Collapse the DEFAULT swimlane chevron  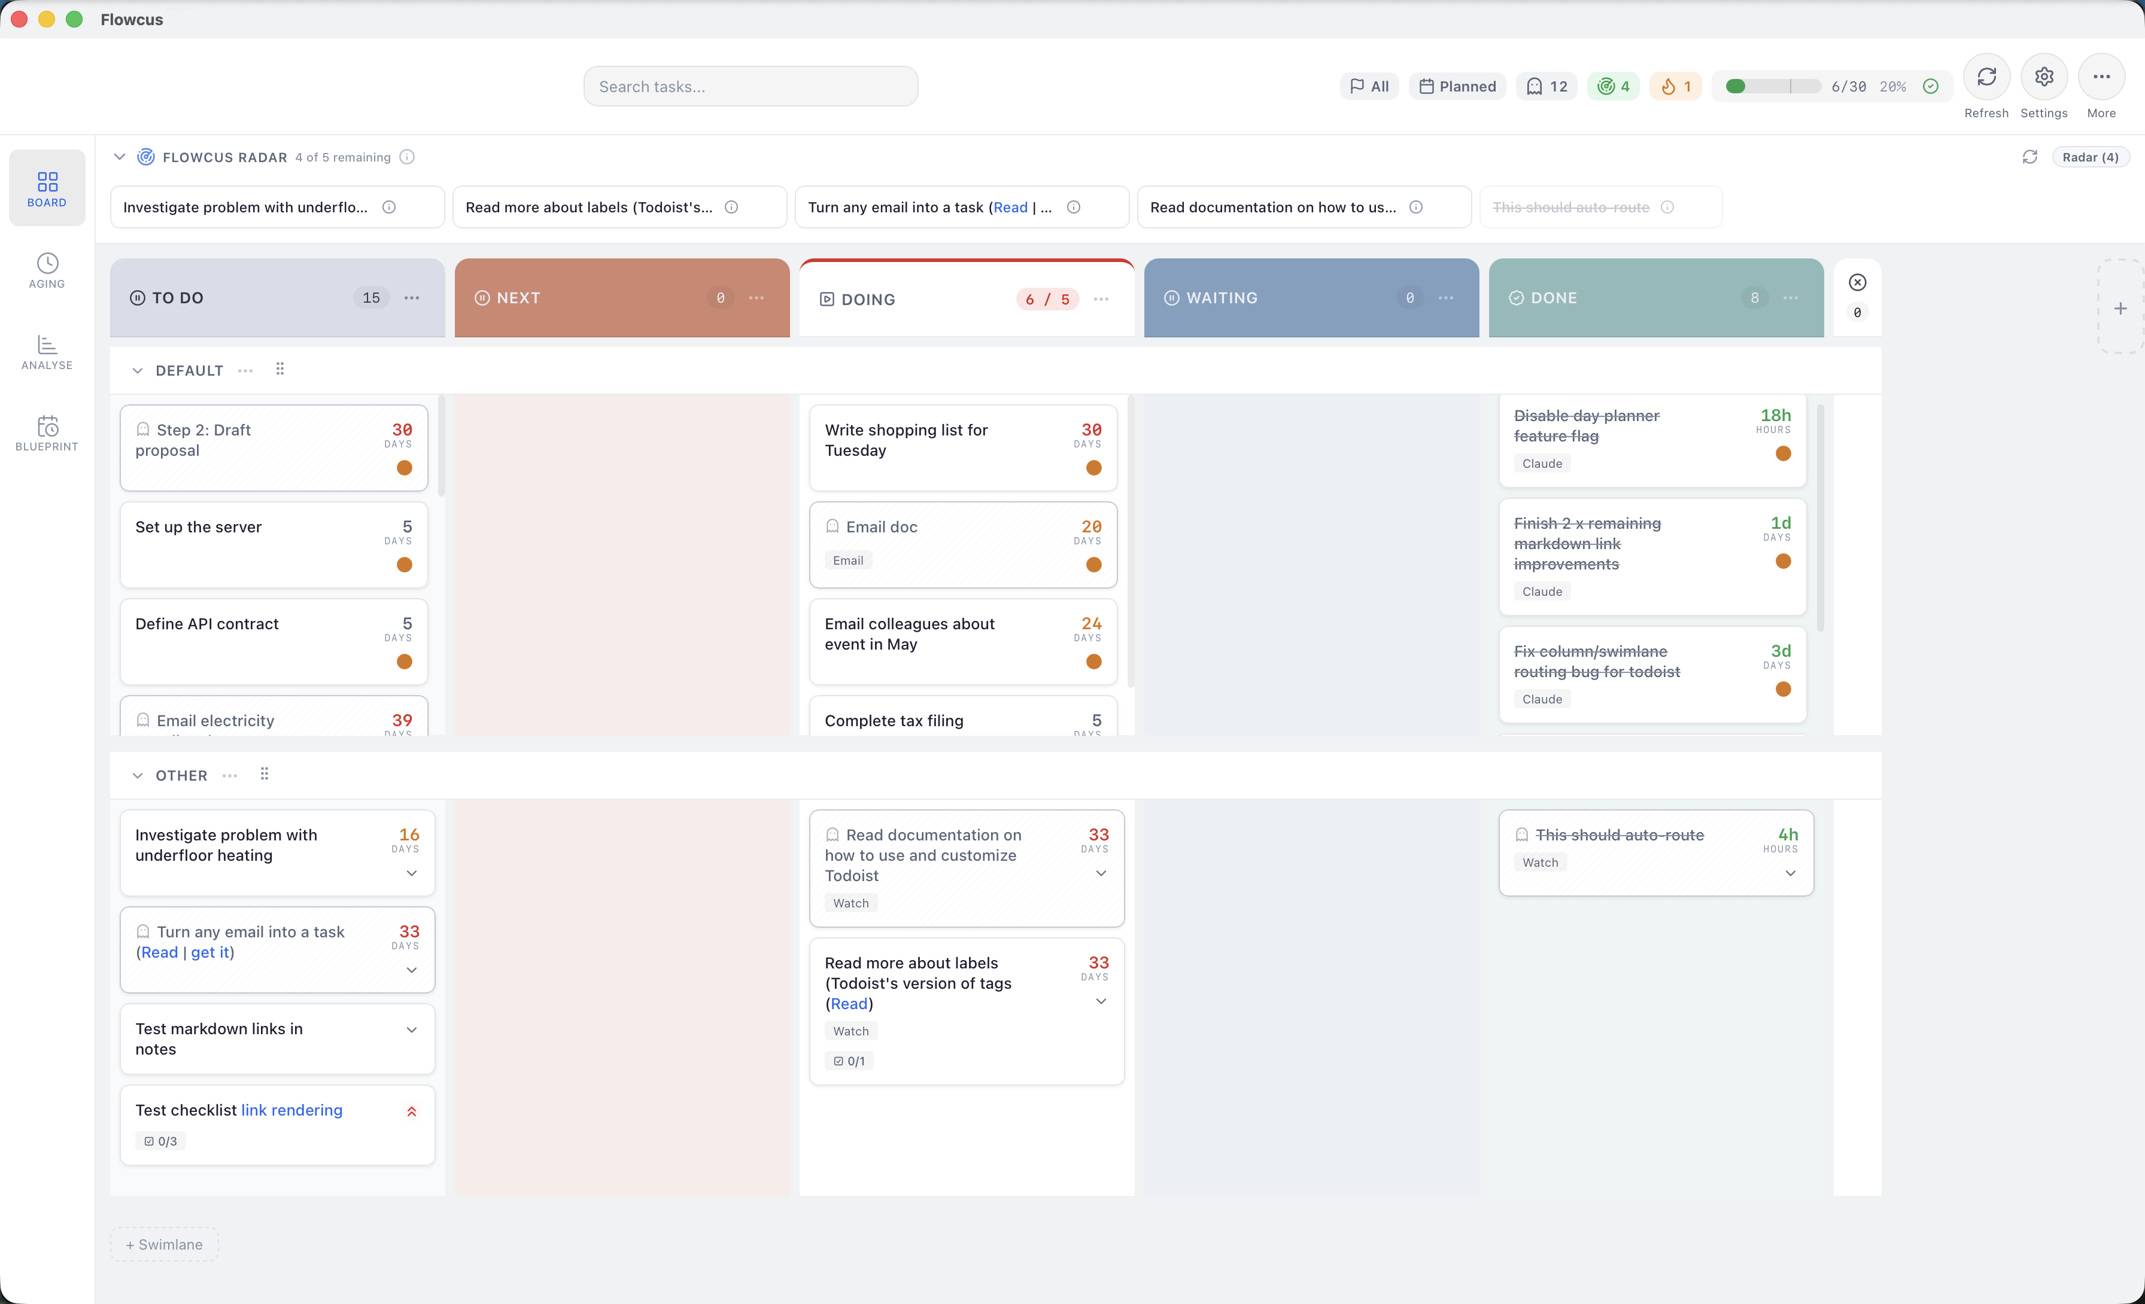138,371
